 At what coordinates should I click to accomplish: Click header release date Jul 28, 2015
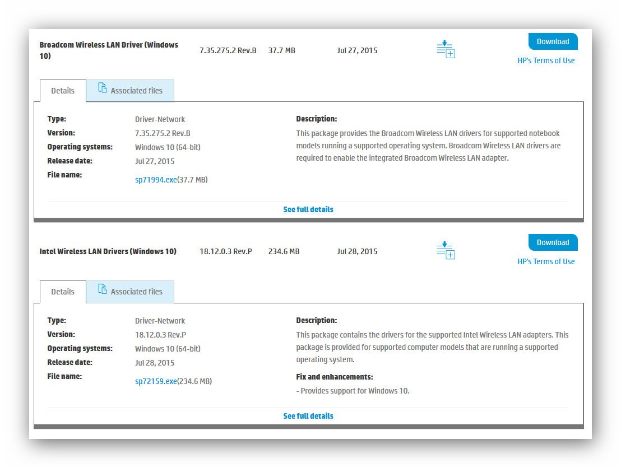coord(357,251)
